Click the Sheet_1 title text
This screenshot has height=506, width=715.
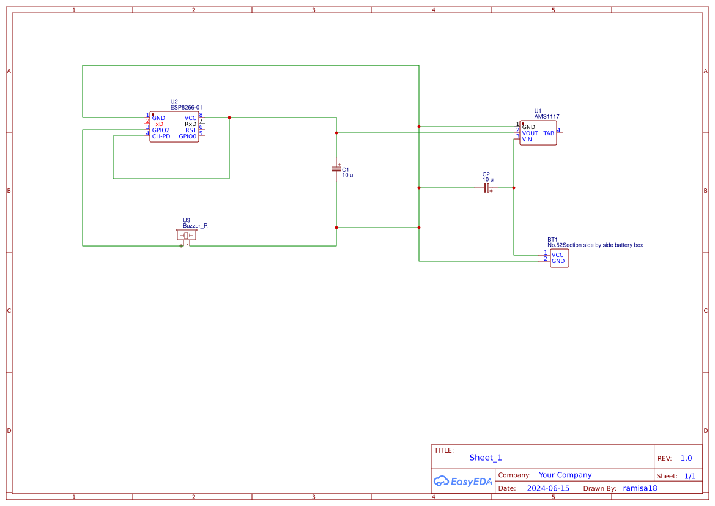pos(485,457)
